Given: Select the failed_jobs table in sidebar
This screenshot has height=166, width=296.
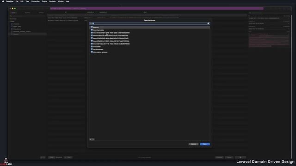Looking at the screenshot, I should [17, 27].
